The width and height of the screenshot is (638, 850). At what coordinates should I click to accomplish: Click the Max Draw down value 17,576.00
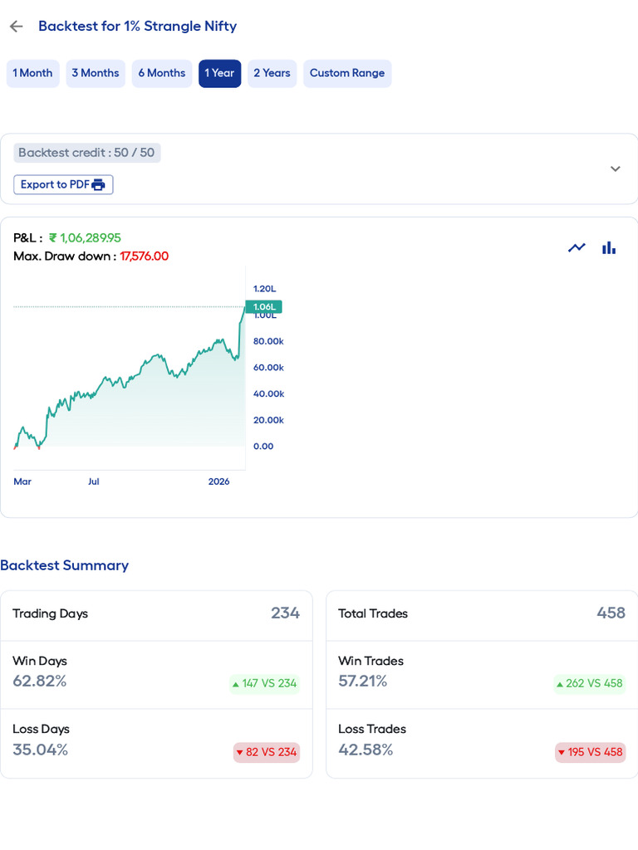click(x=145, y=256)
